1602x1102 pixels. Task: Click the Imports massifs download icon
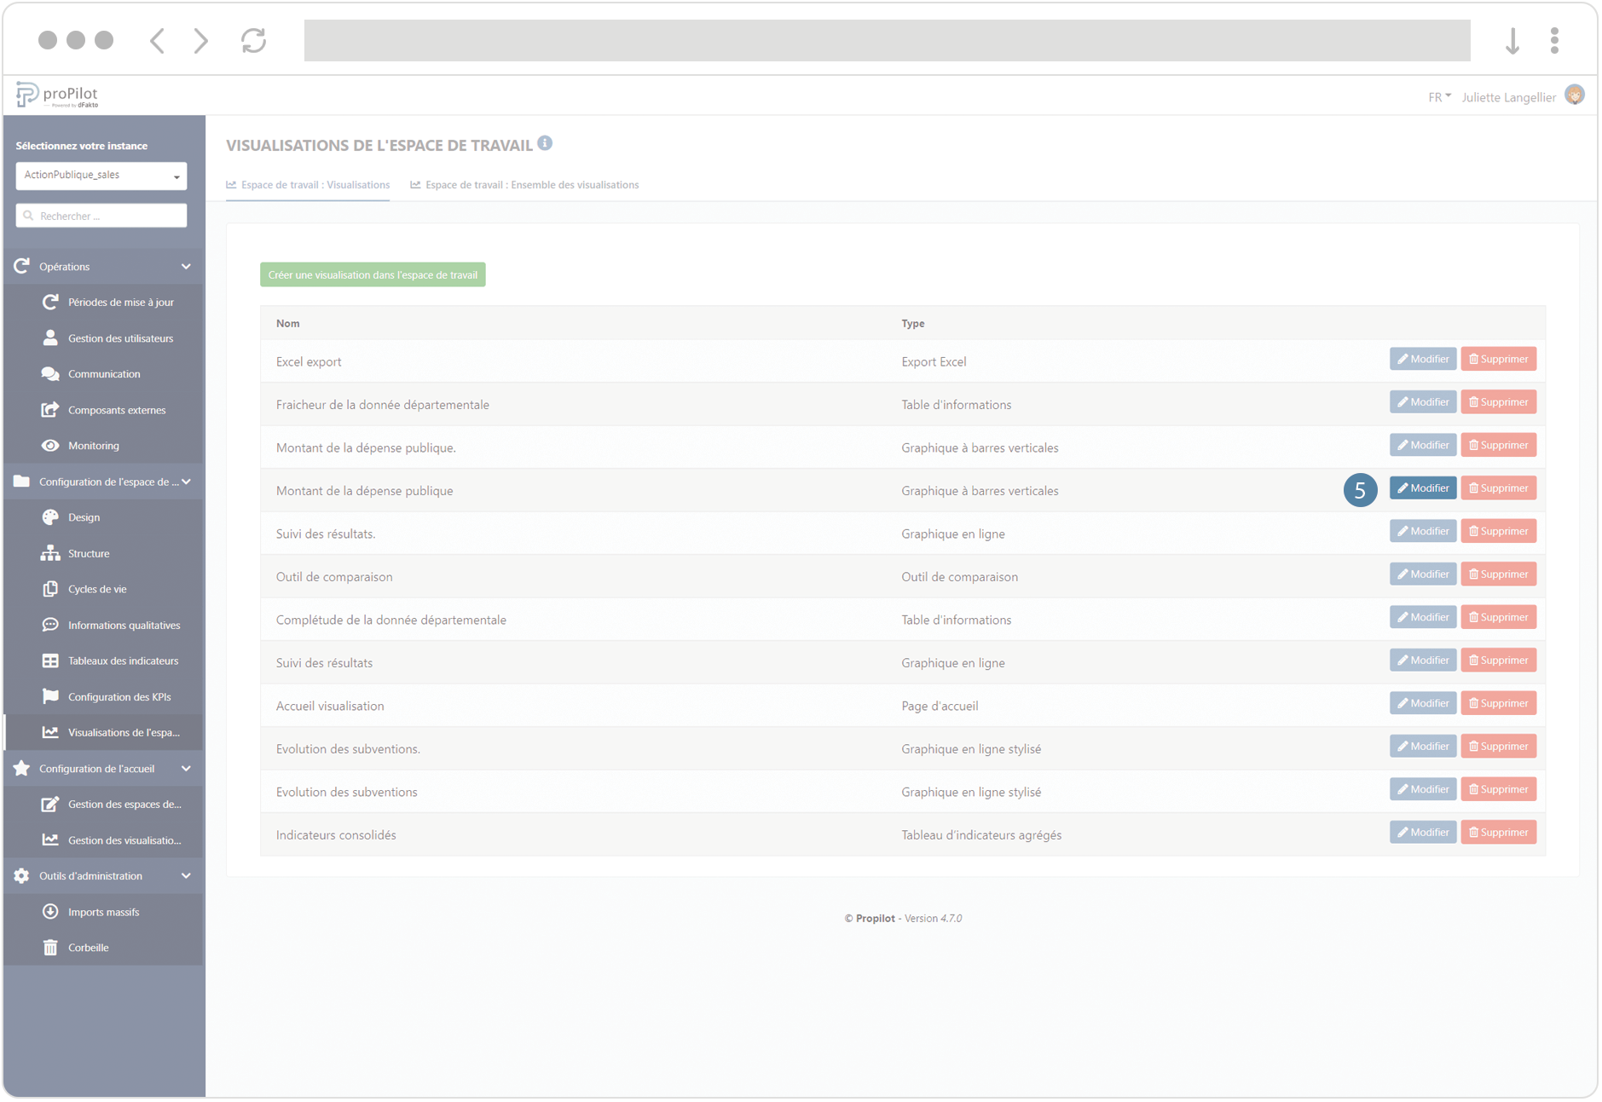51,911
